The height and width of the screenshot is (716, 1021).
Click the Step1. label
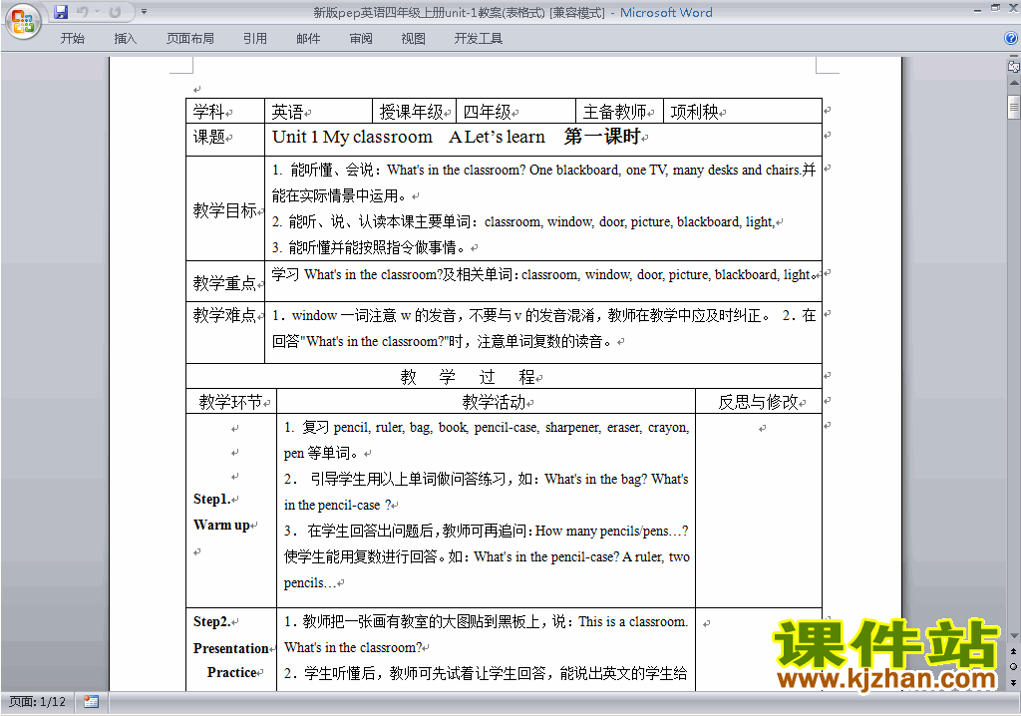point(211,499)
